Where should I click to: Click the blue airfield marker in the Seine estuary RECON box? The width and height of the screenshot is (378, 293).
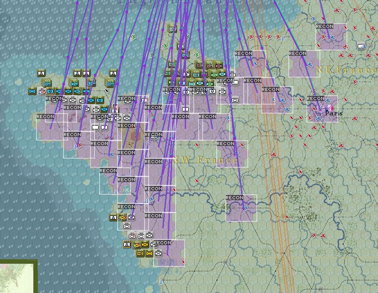(x=255, y=64)
